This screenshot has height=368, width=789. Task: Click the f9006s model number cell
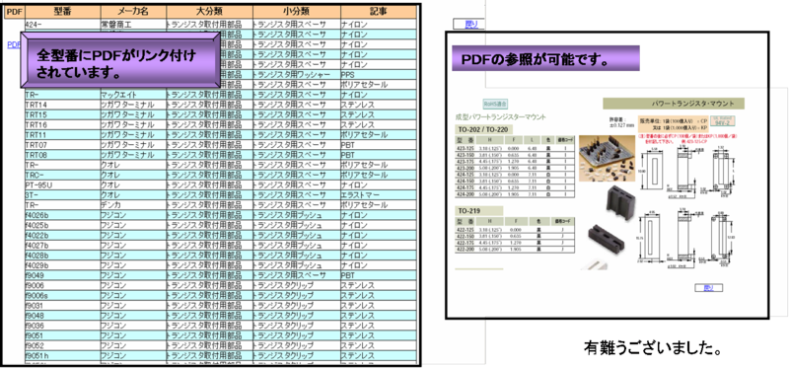click(62, 296)
